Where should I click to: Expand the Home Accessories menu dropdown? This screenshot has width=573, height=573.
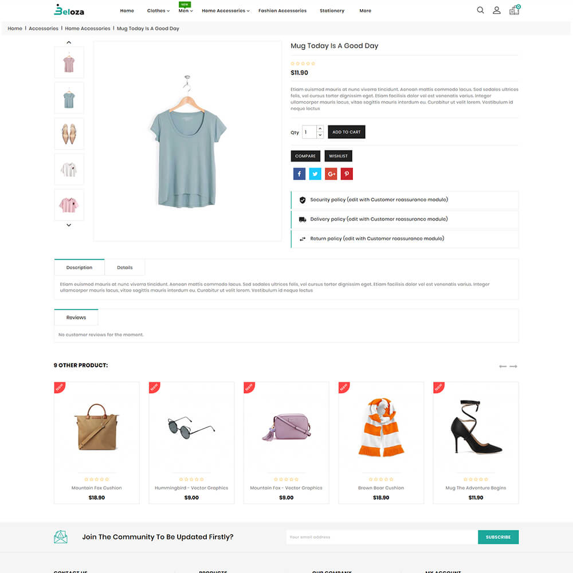pyautogui.click(x=225, y=10)
